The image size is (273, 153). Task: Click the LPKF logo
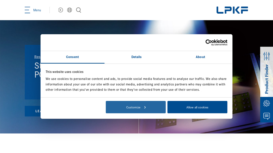tap(232, 10)
